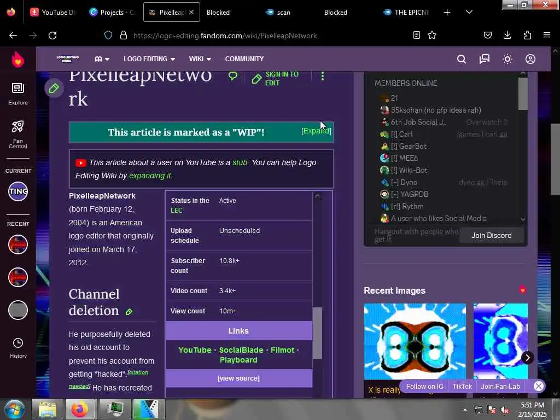The height and width of the screenshot is (420, 560).
Task: Click view source in infobox
Action: [x=238, y=378]
